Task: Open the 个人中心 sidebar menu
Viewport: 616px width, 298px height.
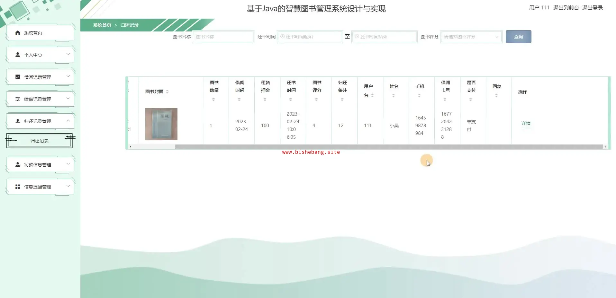Action: 40,55
